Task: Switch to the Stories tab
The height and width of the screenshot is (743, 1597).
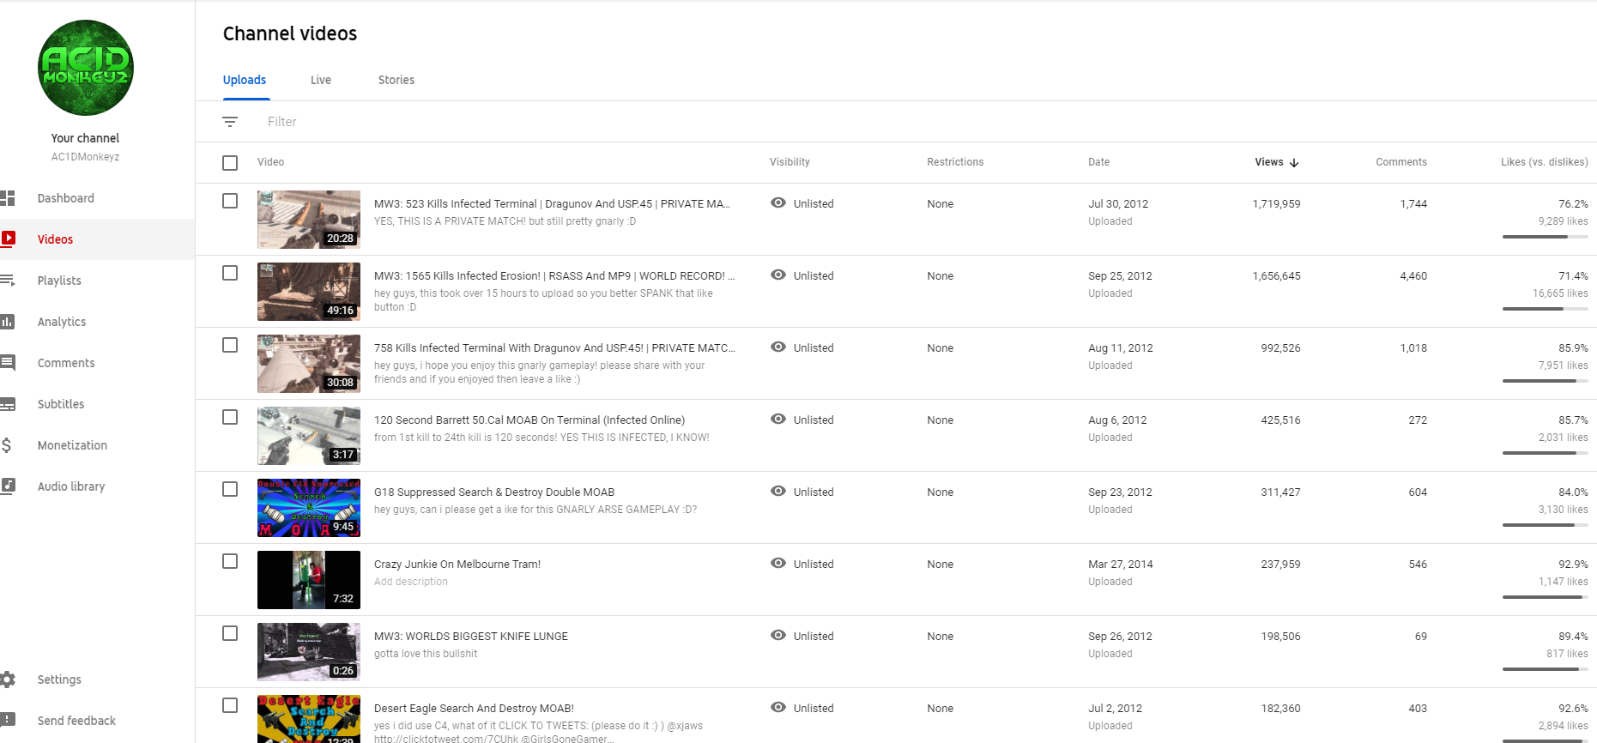Action: [x=396, y=80]
